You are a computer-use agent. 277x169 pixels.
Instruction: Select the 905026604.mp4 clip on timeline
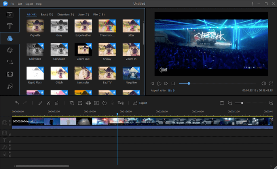coord(142,123)
